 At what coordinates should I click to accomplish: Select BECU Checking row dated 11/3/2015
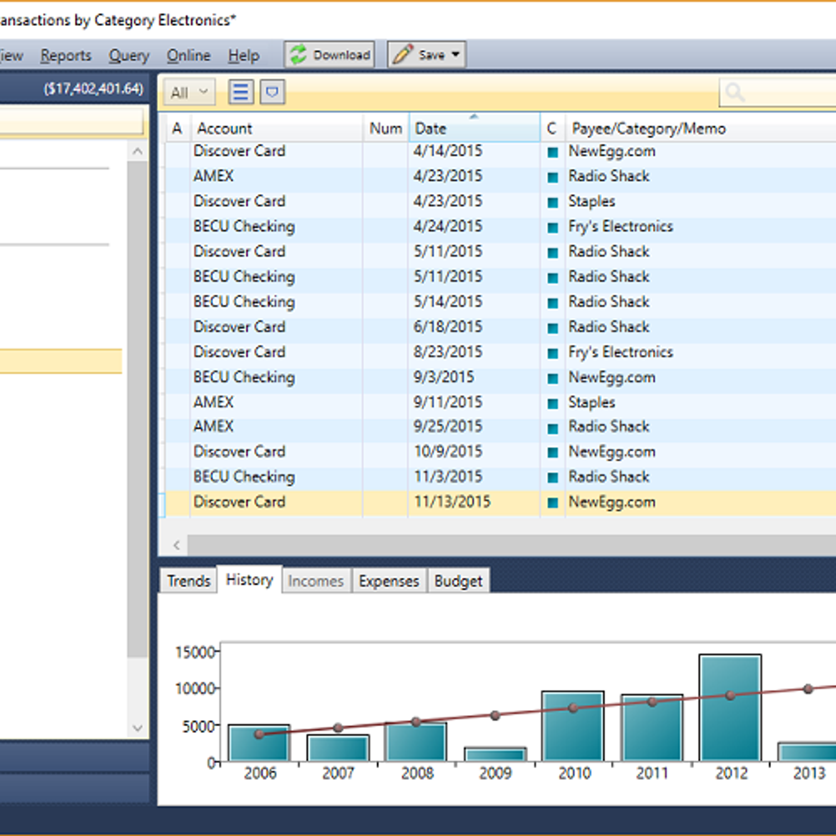pyautogui.click(x=501, y=477)
